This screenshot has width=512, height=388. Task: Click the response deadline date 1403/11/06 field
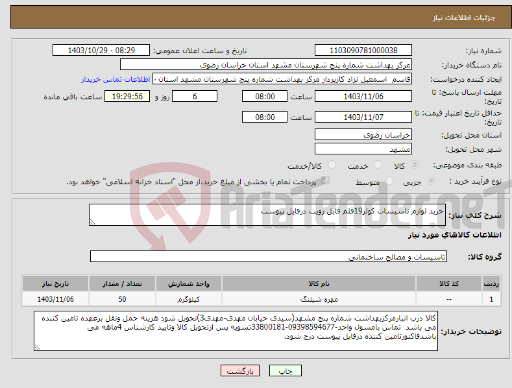click(x=363, y=96)
